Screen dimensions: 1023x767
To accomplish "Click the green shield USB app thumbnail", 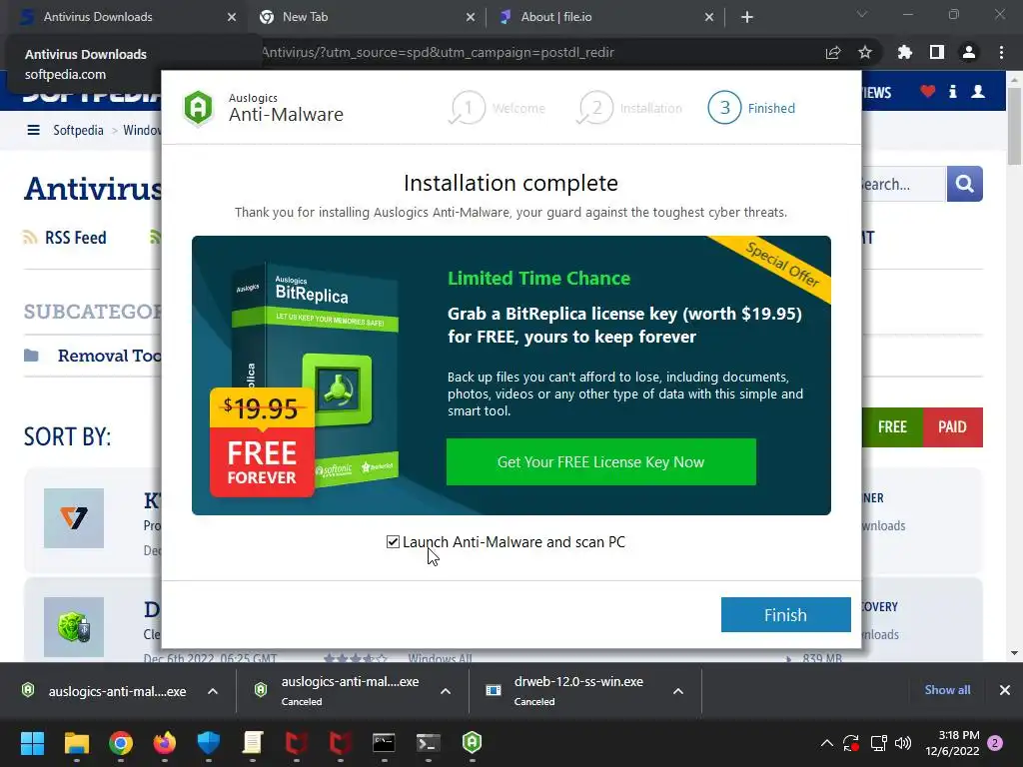I will [x=74, y=627].
